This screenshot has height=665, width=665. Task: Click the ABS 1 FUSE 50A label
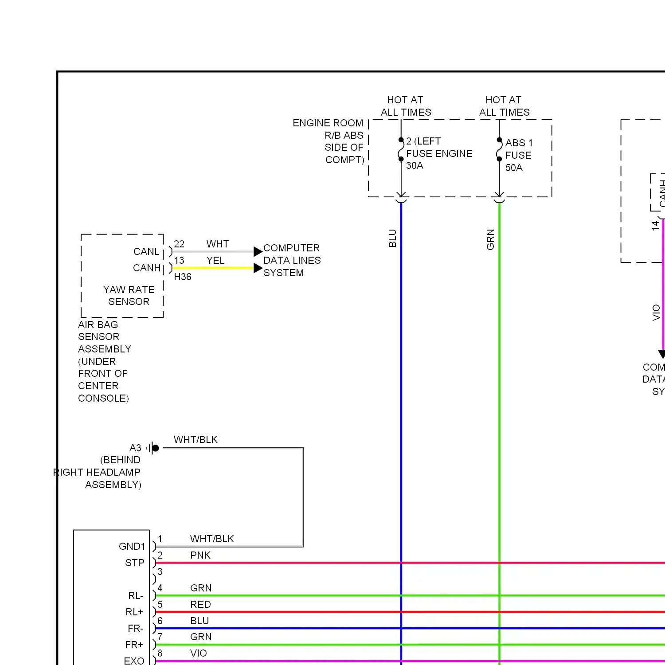coord(519,155)
